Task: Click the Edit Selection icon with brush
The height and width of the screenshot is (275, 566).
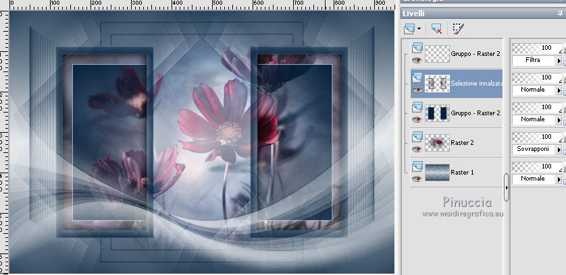Action: [x=458, y=28]
